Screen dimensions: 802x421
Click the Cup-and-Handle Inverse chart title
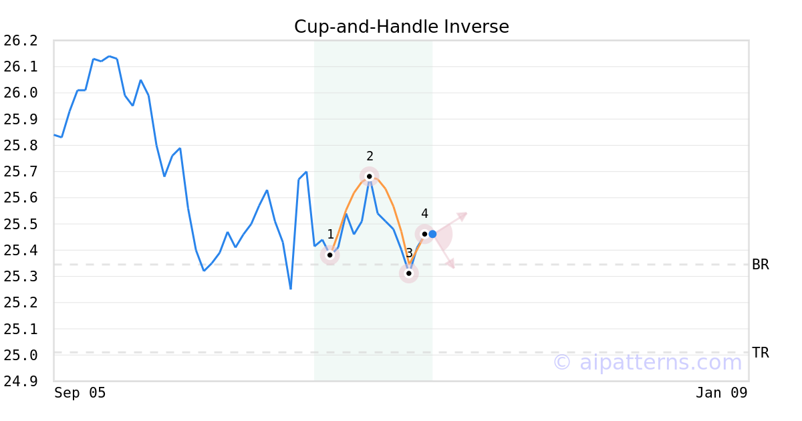click(x=401, y=27)
